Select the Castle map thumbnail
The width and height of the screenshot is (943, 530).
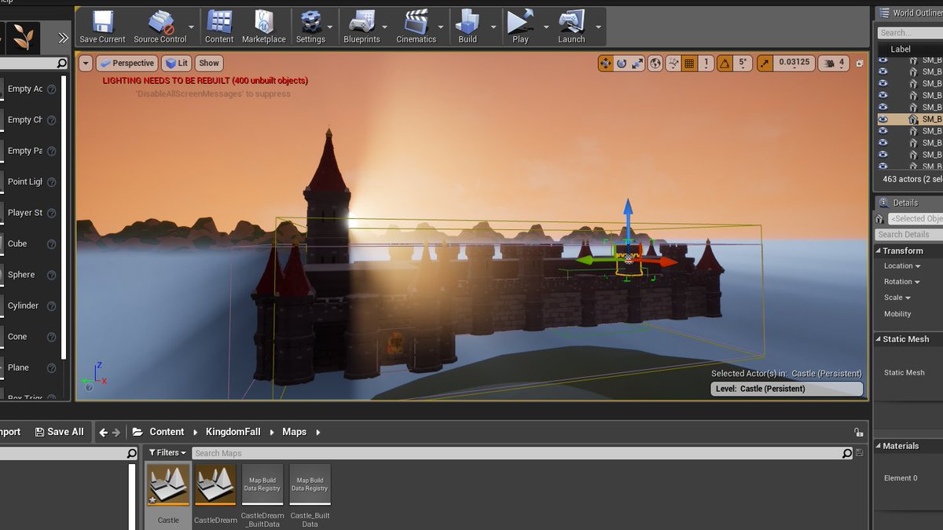(168, 484)
